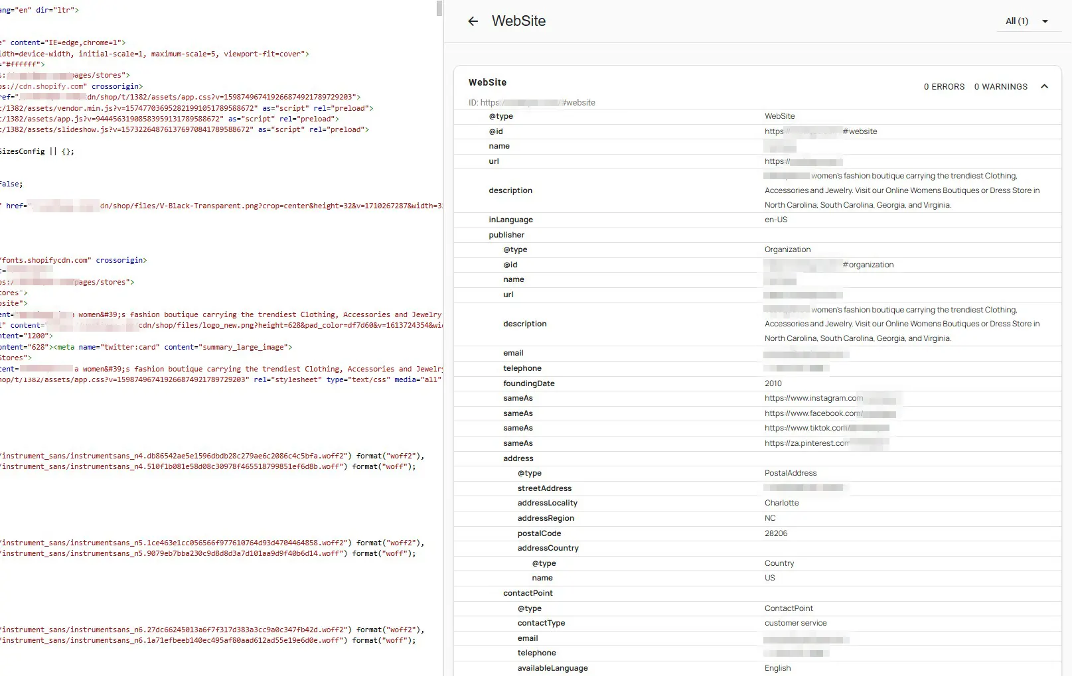Select the contactType row label
Image resolution: width=1072 pixels, height=676 pixels.
click(x=541, y=623)
